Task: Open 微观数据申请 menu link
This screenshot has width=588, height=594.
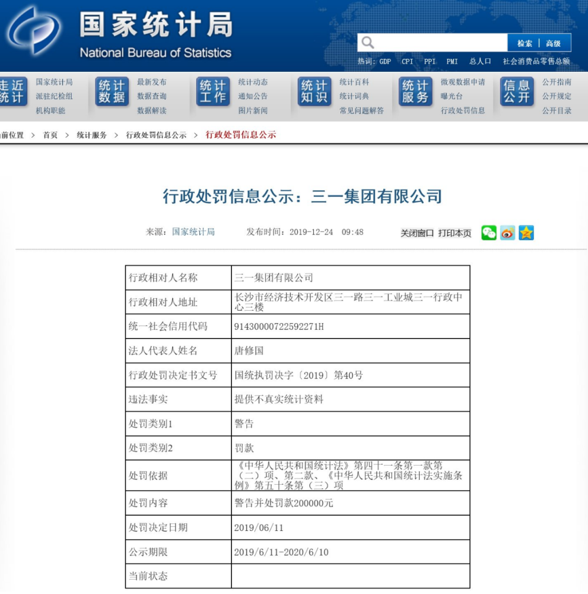Action: click(x=463, y=82)
